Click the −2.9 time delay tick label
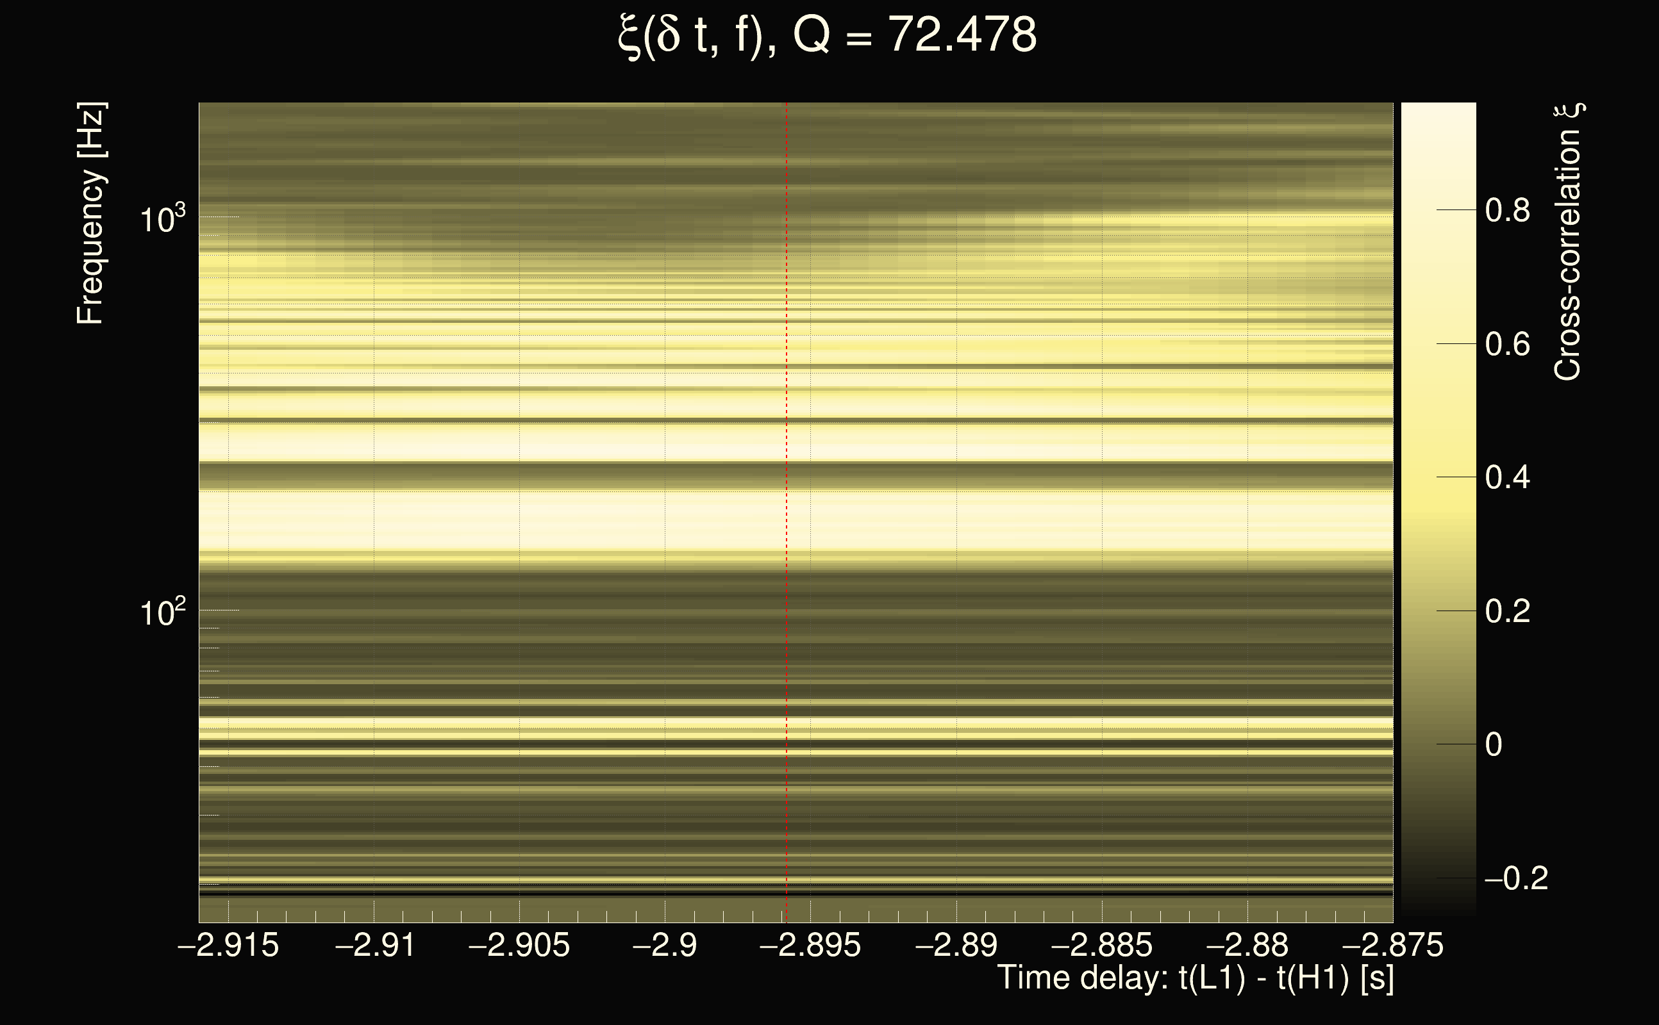1659x1025 pixels. [664, 945]
